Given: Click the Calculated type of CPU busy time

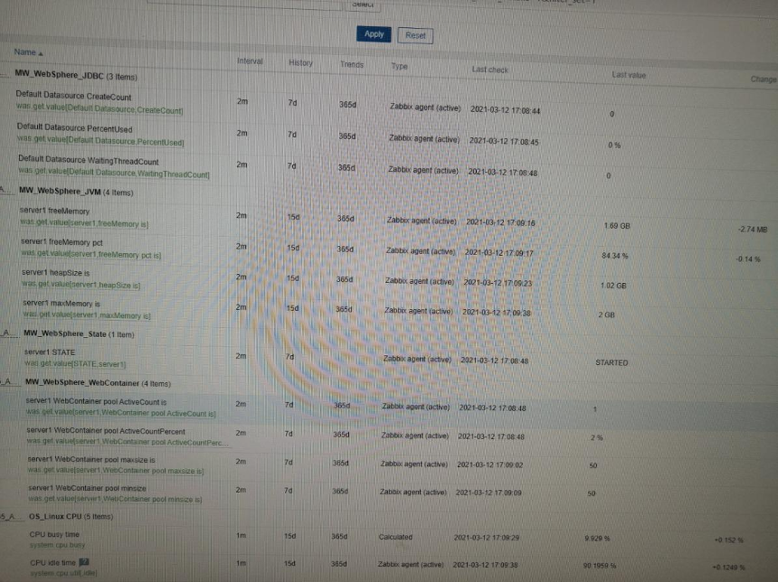Looking at the screenshot, I should (395, 537).
